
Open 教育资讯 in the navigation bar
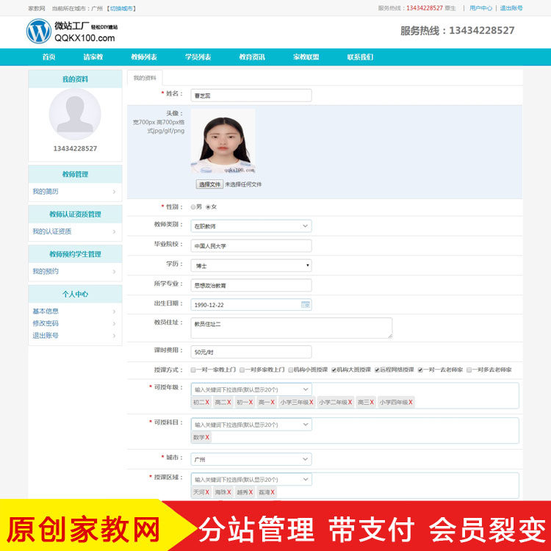coord(252,57)
